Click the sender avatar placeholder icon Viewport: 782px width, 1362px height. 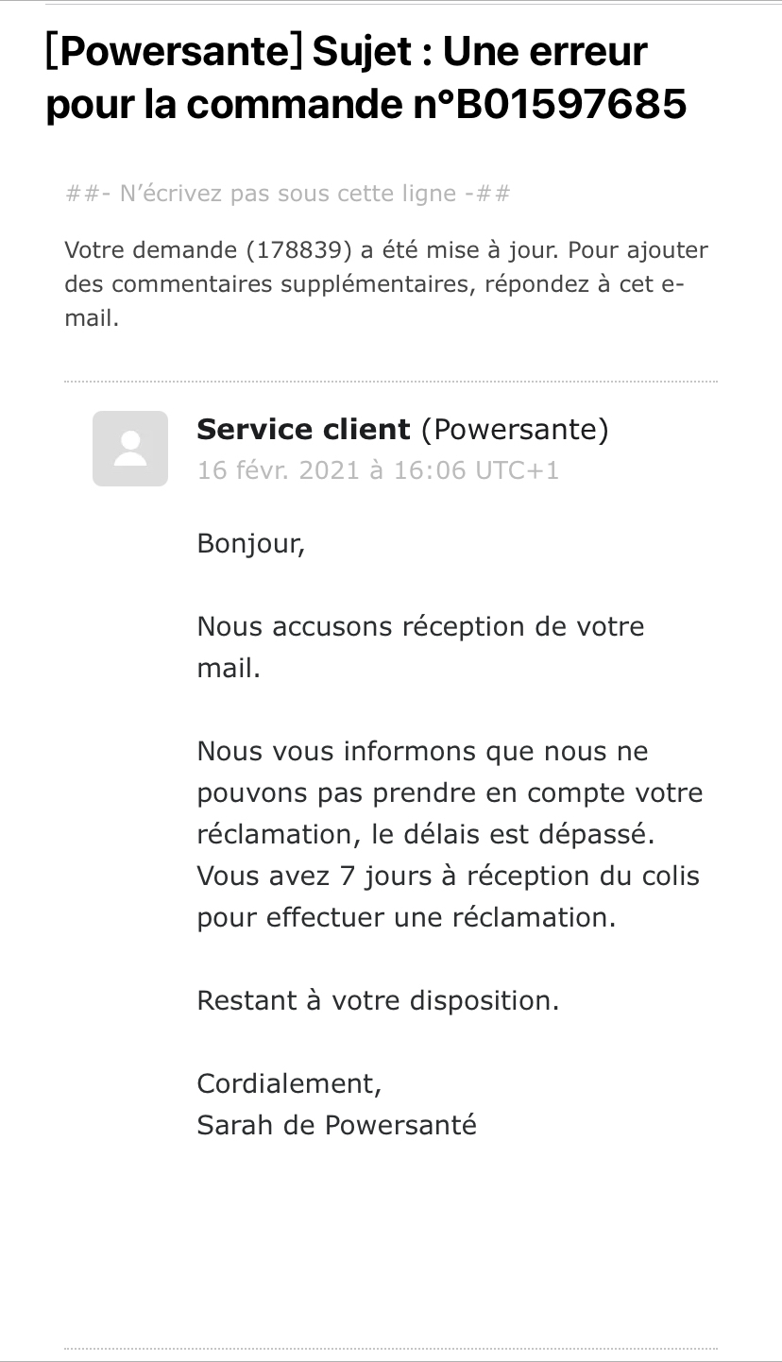(x=130, y=449)
